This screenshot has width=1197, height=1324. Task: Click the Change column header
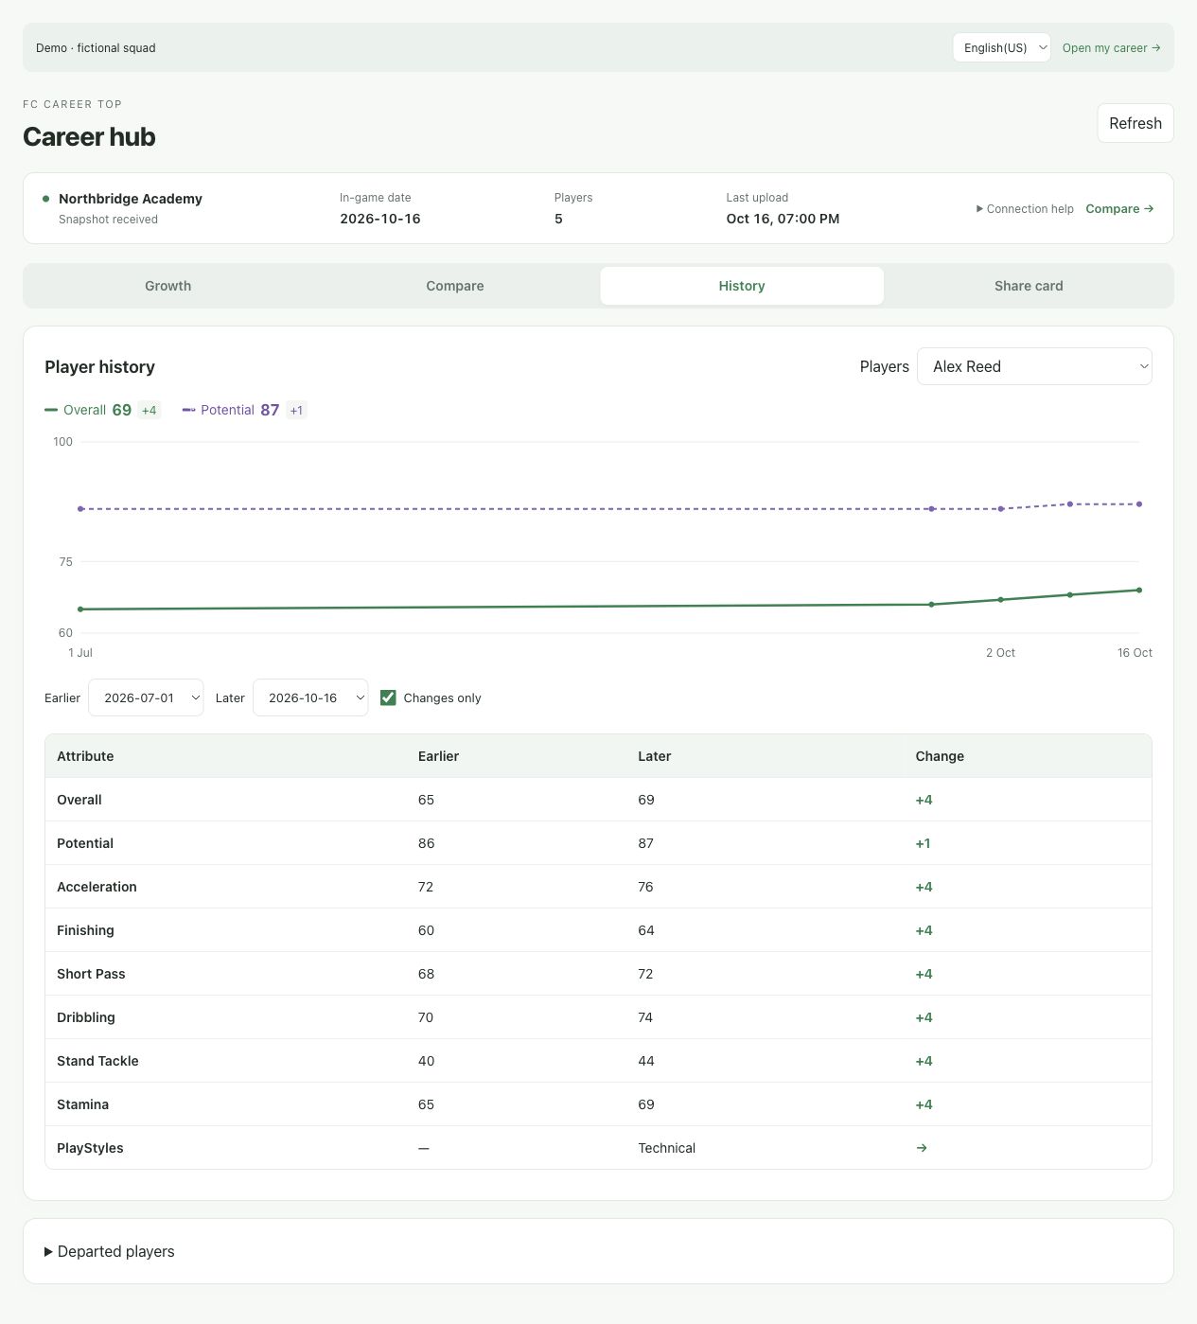940,756
